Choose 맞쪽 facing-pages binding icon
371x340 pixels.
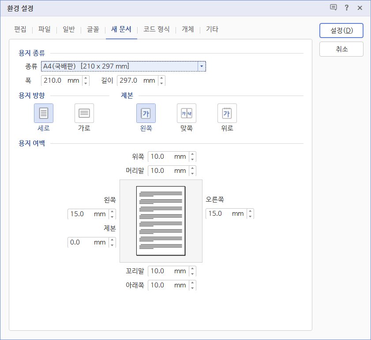click(x=187, y=113)
